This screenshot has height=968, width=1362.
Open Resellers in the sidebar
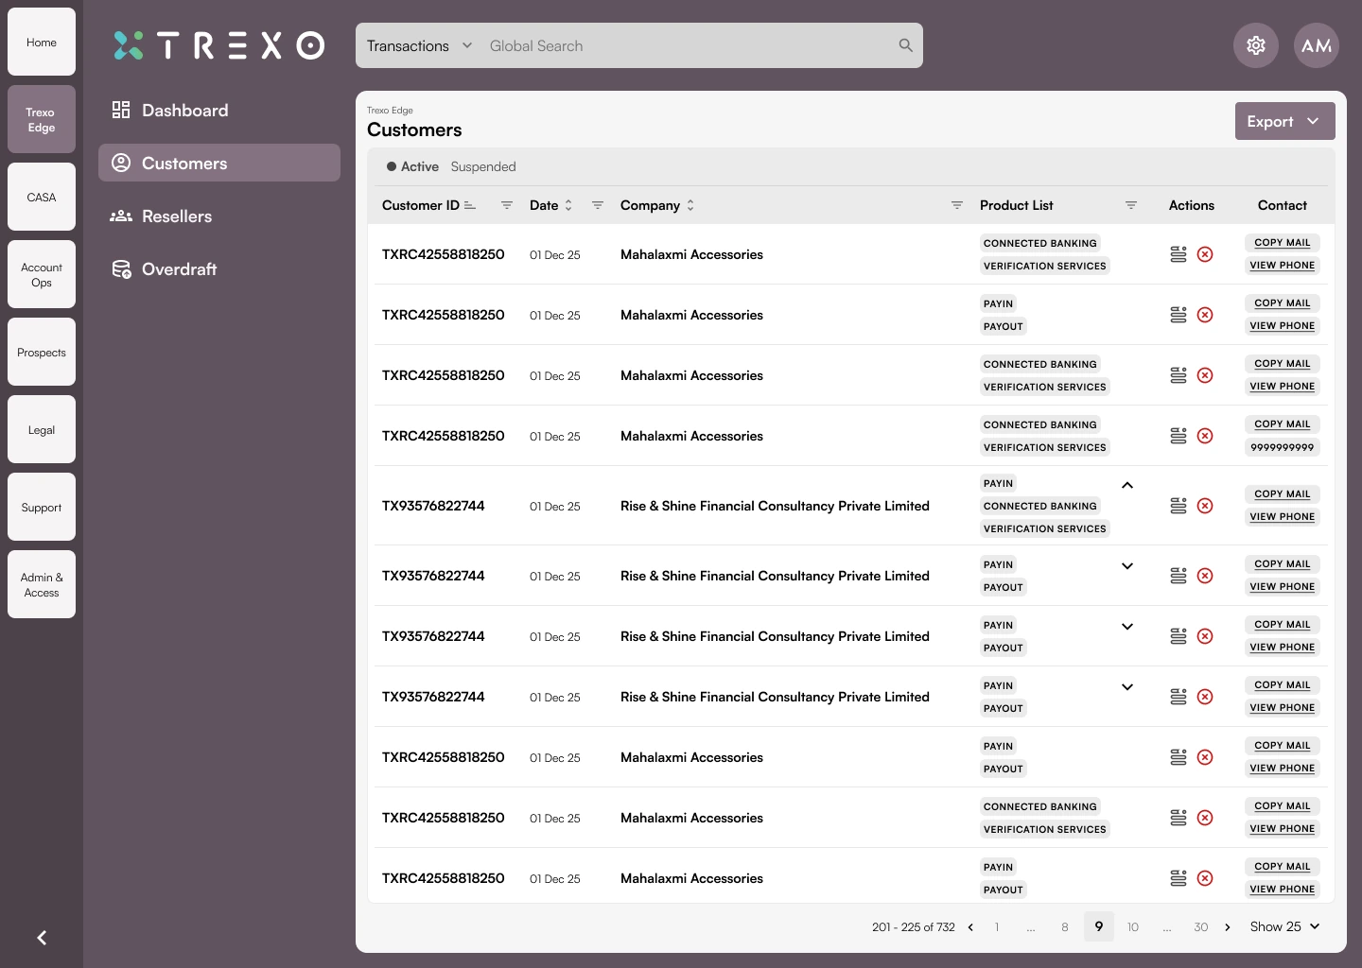(x=219, y=216)
